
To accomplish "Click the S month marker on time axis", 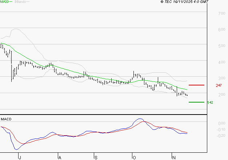I will (x=96, y=157).
